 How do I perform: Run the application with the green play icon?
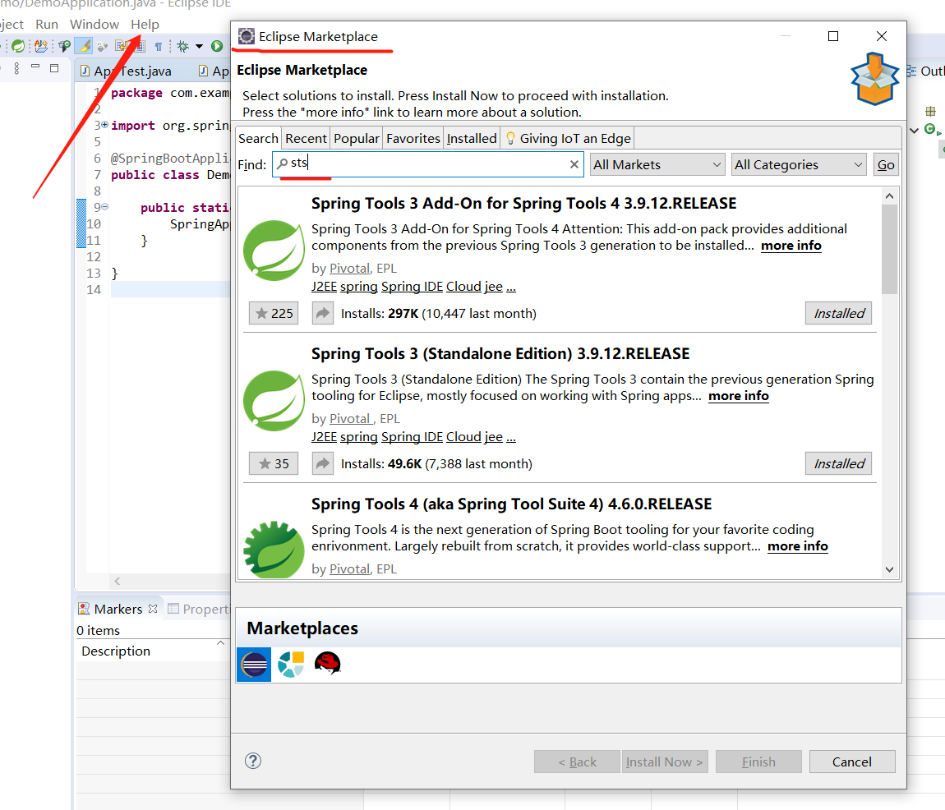(x=216, y=45)
